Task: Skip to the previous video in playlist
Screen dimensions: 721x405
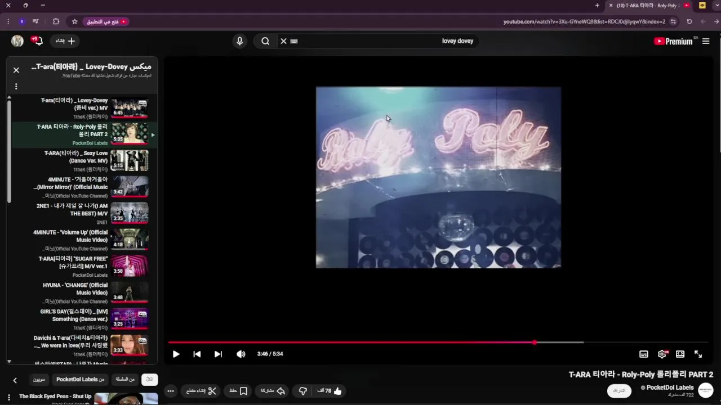Action: pyautogui.click(x=197, y=354)
